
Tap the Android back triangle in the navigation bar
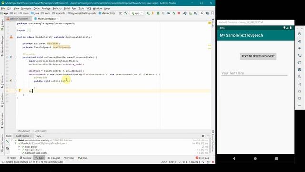(x=234, y=159)
